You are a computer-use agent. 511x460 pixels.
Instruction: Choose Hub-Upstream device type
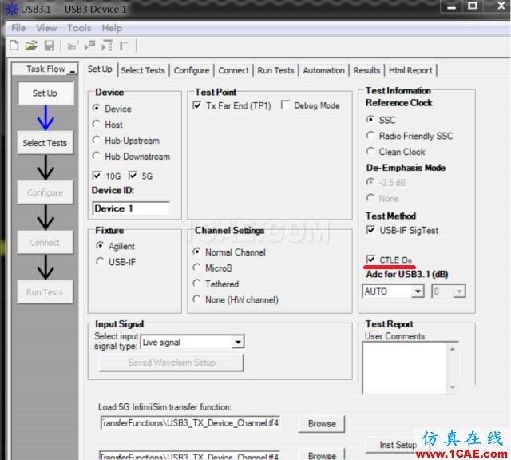pos(96,140)
